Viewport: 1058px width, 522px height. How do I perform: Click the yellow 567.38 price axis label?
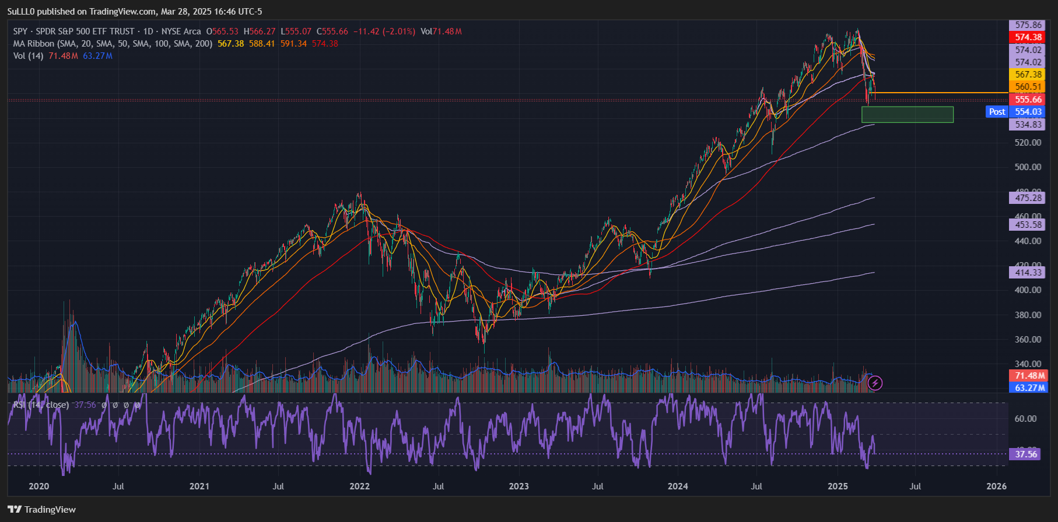tap(1028, 75)
